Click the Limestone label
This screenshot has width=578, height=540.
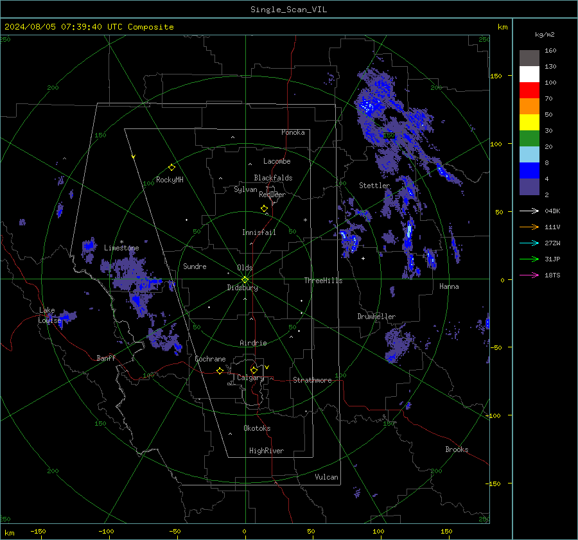(121, 248)
